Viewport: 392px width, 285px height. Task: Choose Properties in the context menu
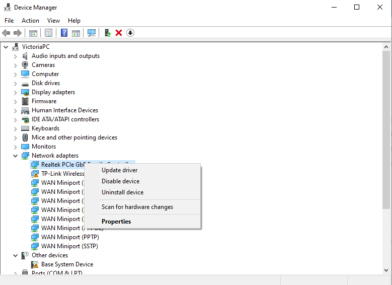(142, 222)
